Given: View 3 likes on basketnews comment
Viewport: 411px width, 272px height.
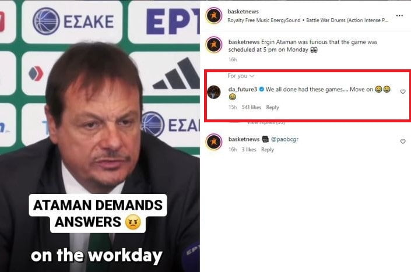Looking at the screenshot, I should click(249, 150).
